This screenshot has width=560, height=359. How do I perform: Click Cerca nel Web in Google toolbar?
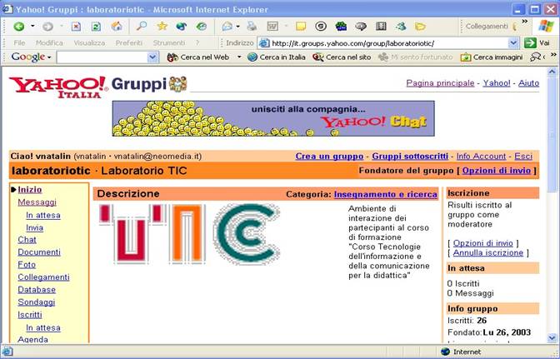(198, 57)
